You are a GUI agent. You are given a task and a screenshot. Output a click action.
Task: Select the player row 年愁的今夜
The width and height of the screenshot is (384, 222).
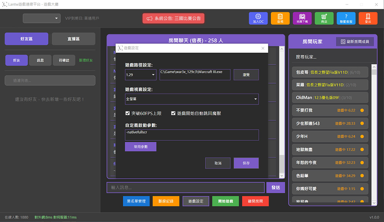[330, 163]
